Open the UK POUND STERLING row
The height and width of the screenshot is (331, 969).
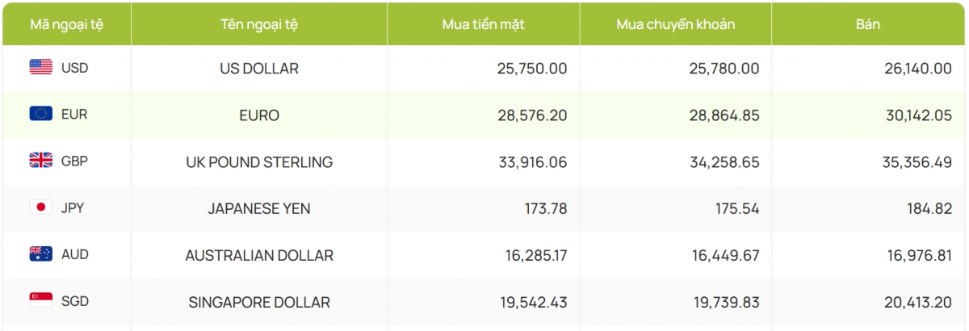click(484, 161)
